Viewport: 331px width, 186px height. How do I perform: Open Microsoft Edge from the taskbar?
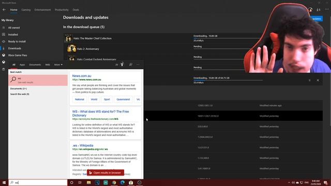[123, 182]
